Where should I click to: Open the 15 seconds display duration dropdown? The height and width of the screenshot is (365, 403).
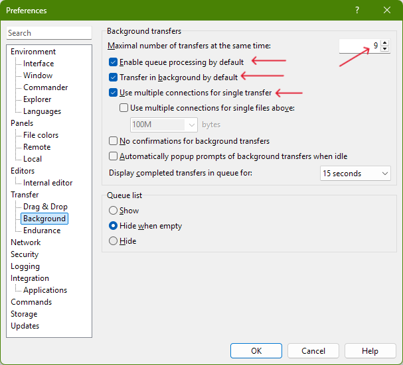(x=355, y=174)
